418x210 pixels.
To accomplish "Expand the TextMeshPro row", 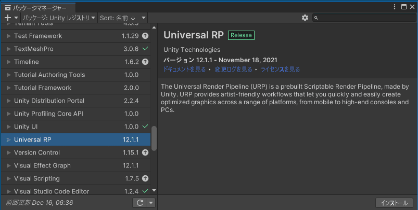I will coord(8,49).
